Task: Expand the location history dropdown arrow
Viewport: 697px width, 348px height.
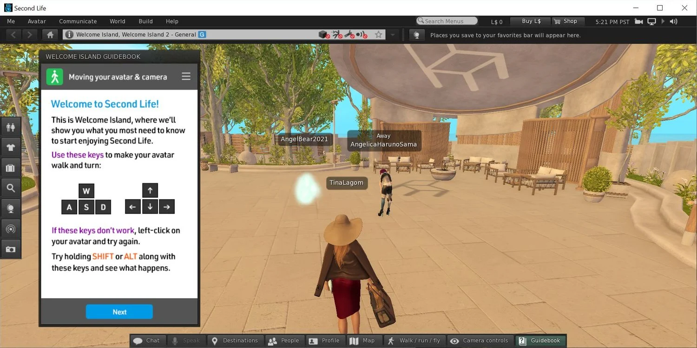Action: [393, 35]
